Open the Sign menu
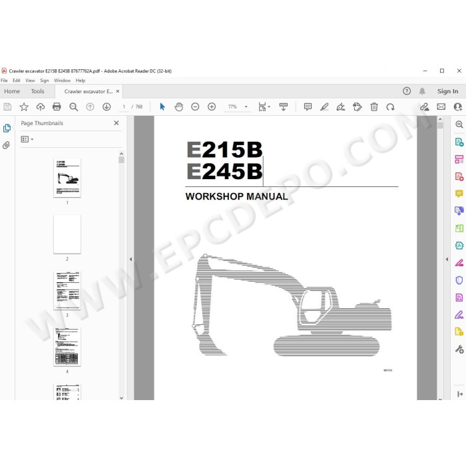 click(45, 81)
